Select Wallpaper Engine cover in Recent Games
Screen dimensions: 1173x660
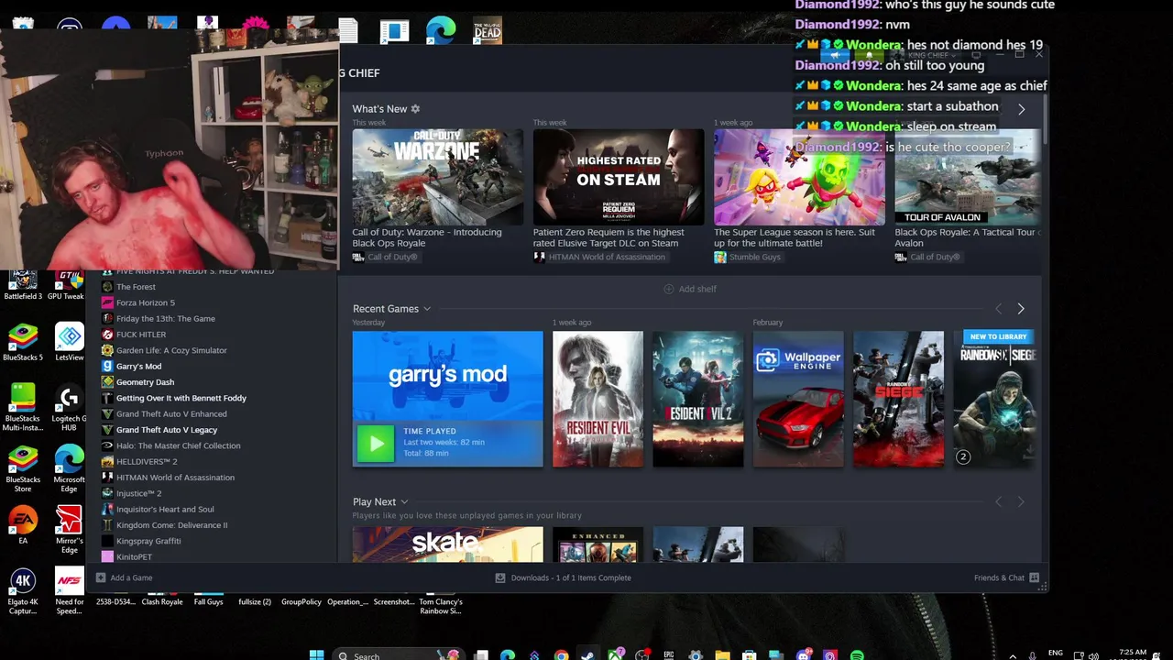pos(798,399)
